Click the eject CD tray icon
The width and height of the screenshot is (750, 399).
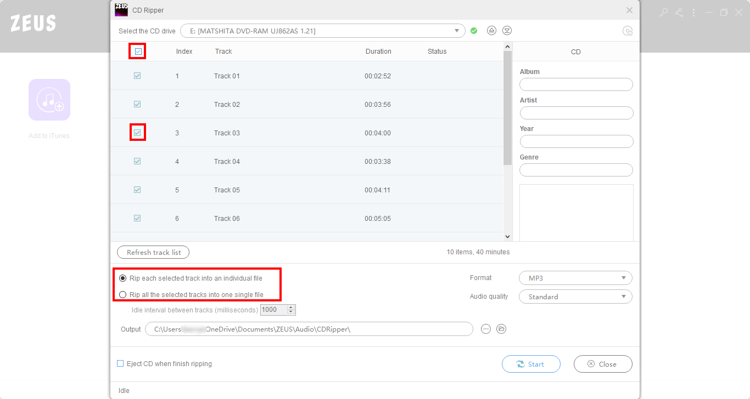pyautogui.click(x=492, y=31)
